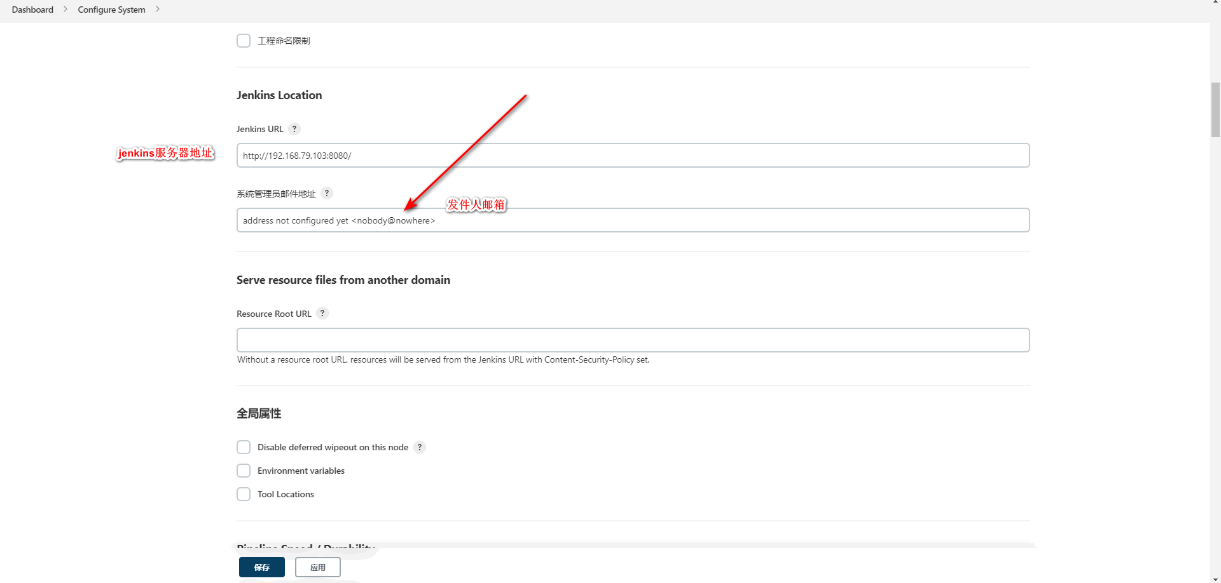Screen dimensions: 1221x583
Task: Check the Environment variables option
Action: click(x=244, y=471)
